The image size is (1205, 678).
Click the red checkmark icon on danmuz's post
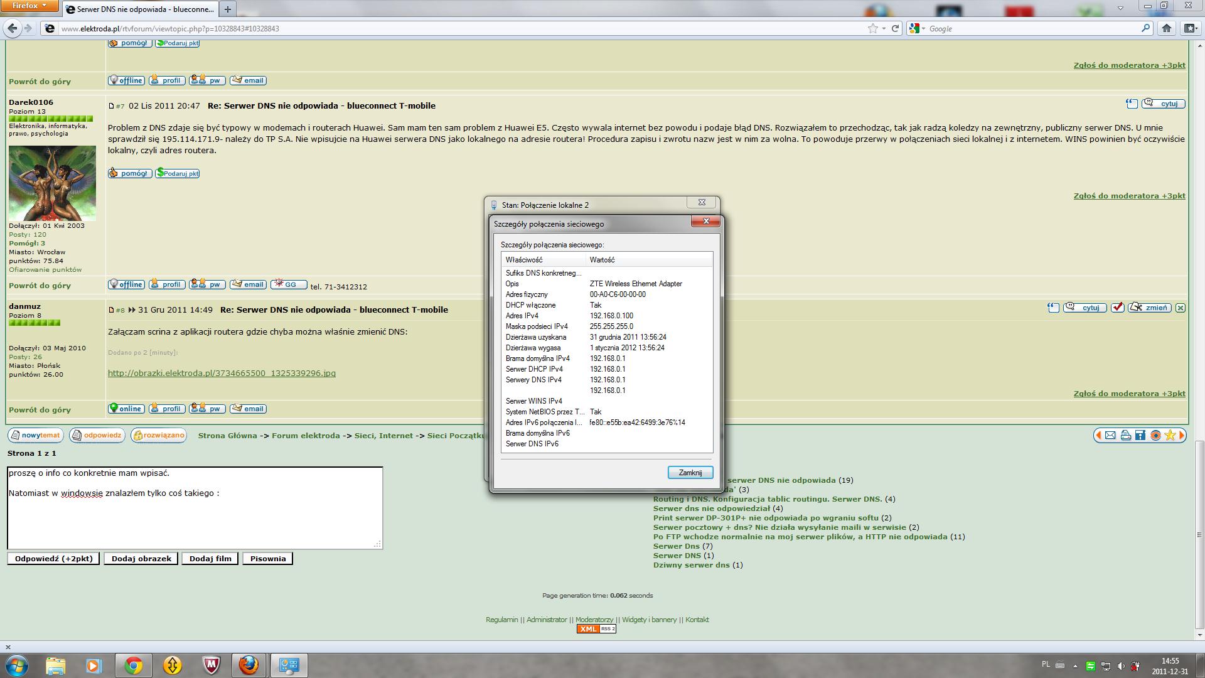coord(1118,308)
